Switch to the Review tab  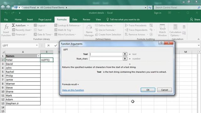coord(87,19)
